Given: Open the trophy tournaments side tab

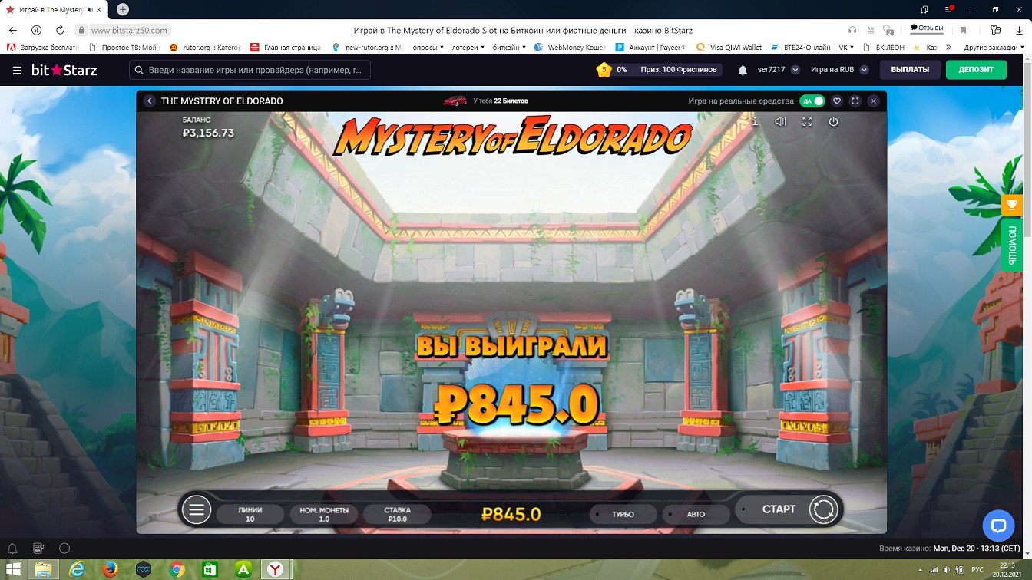Looking at the screenshot, I should coord(1011,205).
